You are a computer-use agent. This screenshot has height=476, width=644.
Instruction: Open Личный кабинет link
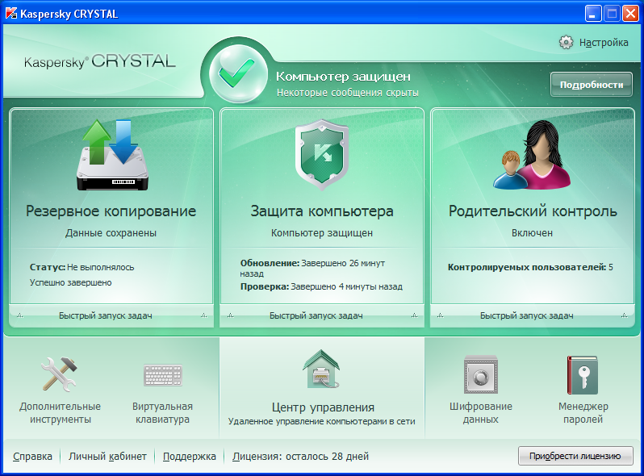click(x=107, y=457)
